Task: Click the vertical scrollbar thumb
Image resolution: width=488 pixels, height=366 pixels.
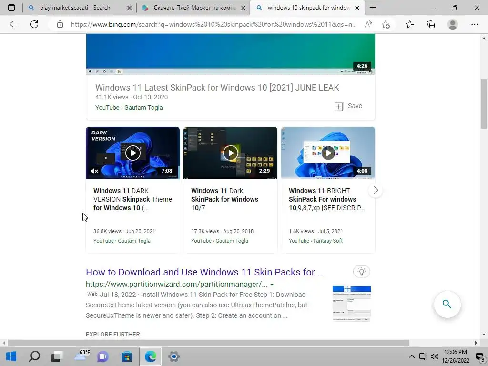Action: click(484, 104)
